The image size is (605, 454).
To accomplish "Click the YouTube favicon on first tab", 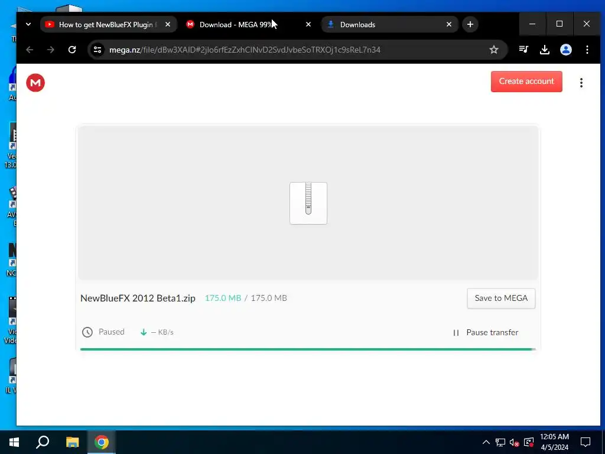I will [x=50, y=24].
